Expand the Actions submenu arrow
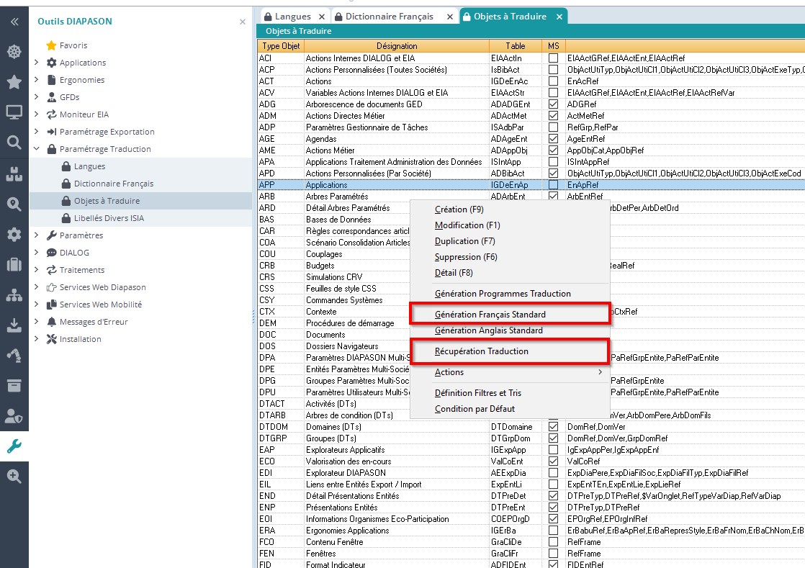Screen dimensions: 805x568 [x=600, y=372]
